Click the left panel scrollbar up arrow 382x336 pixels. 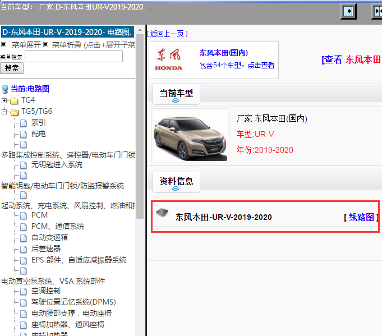[140, 30]
